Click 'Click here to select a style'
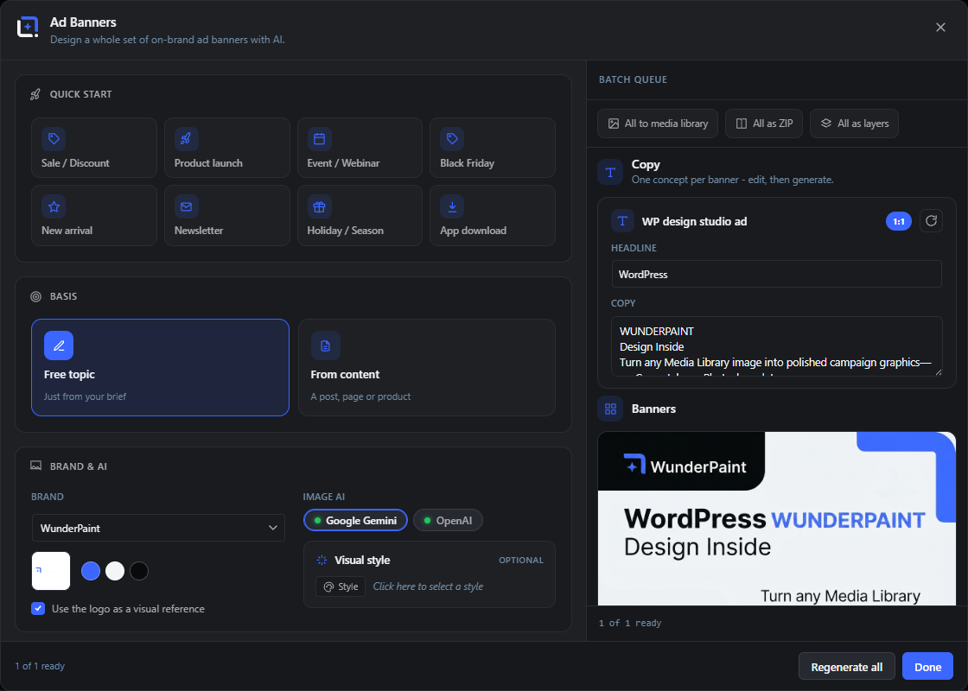This screenshot has height=691, width=968. pyautogui.click(x=428, y=586)
